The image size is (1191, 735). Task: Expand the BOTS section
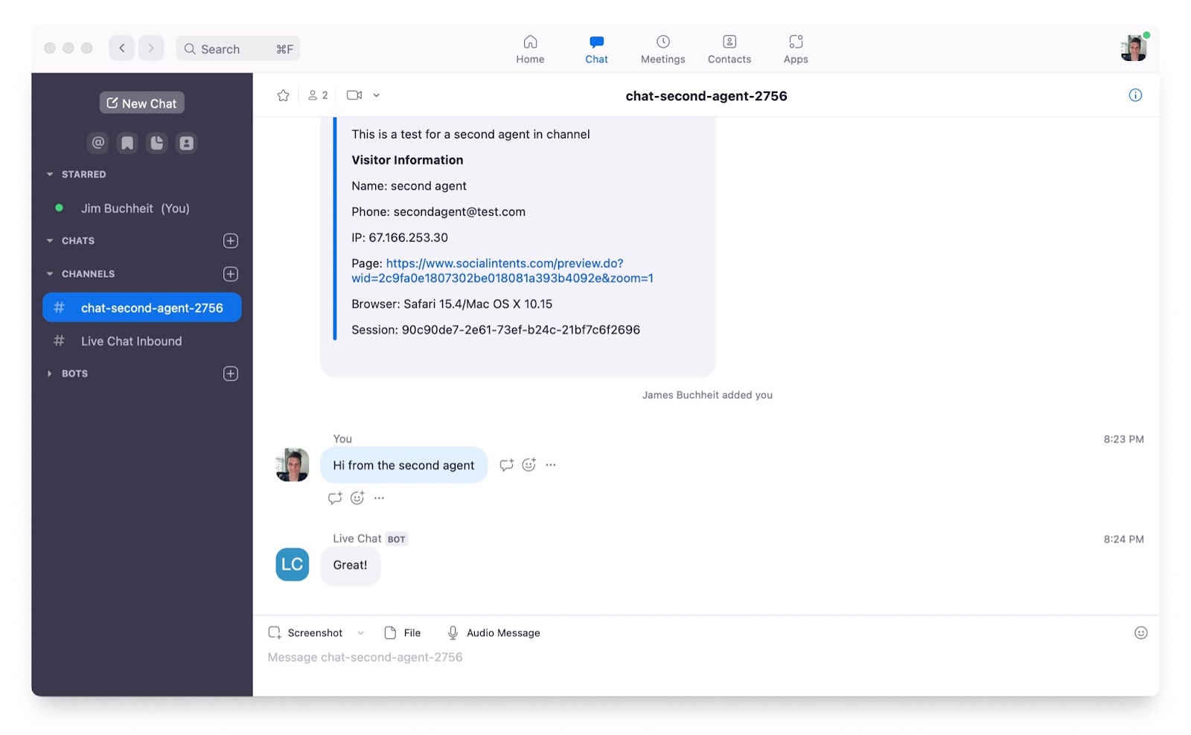[x=50, y=373]
